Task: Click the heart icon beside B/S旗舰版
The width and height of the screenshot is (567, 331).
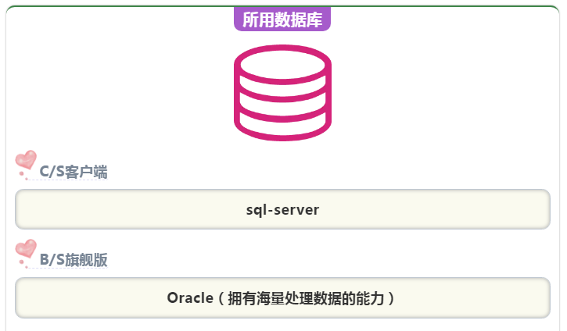Action: (x=26, y=248)
